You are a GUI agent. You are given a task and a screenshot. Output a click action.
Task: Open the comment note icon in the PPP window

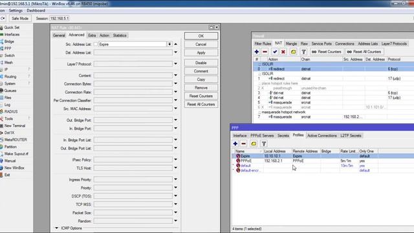(x=254, y=144)
